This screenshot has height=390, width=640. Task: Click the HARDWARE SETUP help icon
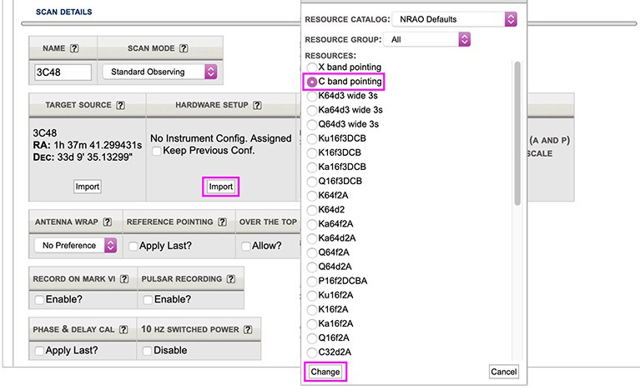(257, 105)
